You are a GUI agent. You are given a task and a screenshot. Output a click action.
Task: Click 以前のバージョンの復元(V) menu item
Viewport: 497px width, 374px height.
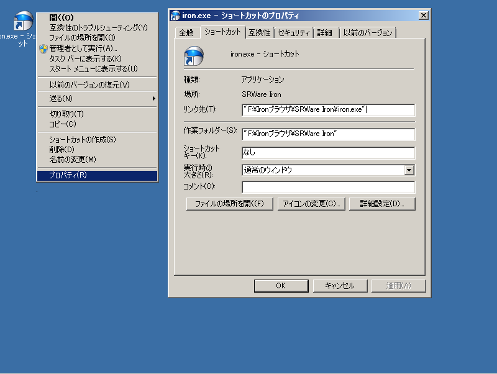coord(98,85)
